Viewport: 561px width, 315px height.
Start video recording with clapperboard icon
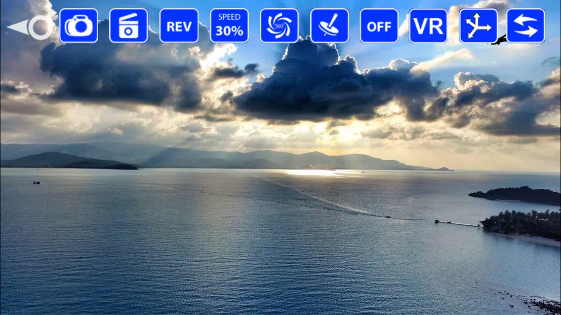click(x=128, y=26)
